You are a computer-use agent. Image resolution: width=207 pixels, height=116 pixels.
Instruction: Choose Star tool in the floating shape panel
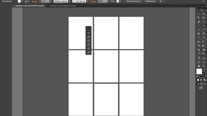click(x=88, y=49)
